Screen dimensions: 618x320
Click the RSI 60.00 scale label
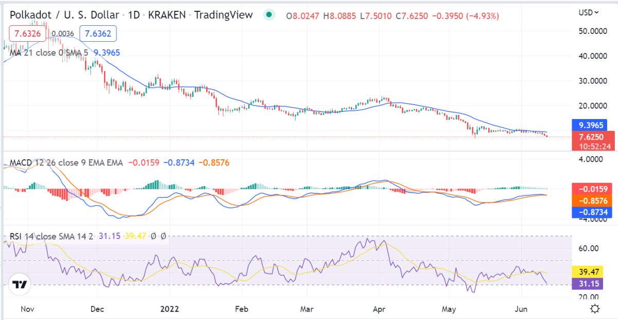[589, 248]
